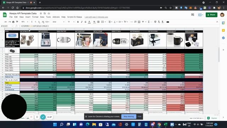The height and width of the screenshot is (128, 227).
Task: Hide the Loom sharing notification
Action: pyautogui.click(x=139, y=116)
